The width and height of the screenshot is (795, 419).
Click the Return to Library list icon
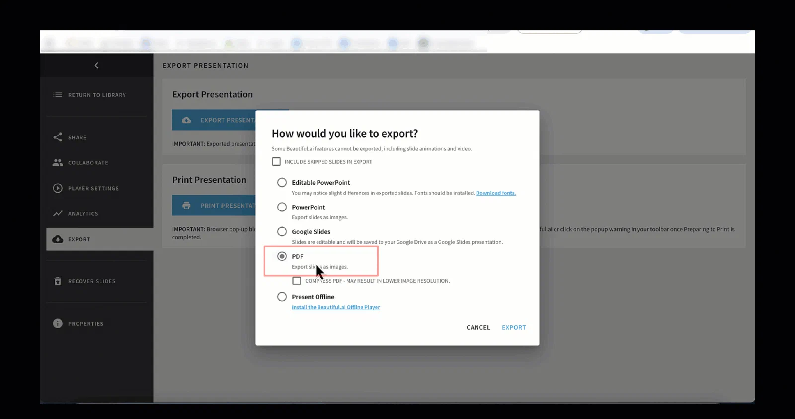(x=58, y=95)
